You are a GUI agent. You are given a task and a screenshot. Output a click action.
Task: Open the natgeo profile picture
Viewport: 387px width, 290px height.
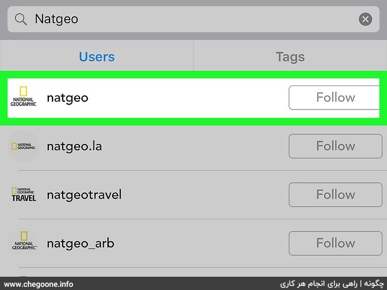[x=23, y=97]
